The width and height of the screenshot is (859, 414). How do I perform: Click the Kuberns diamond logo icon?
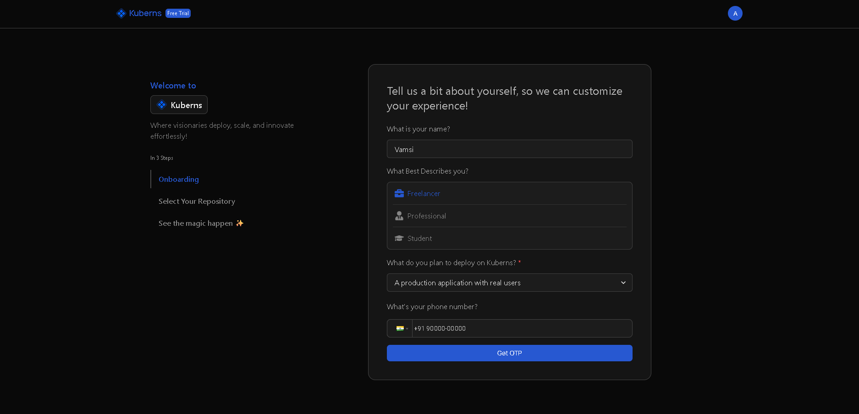[121, 13]
